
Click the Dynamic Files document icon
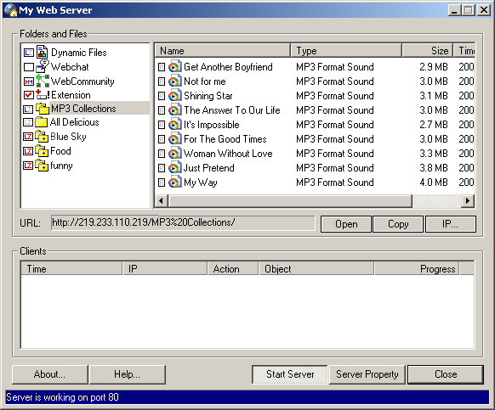click(42, 52)
